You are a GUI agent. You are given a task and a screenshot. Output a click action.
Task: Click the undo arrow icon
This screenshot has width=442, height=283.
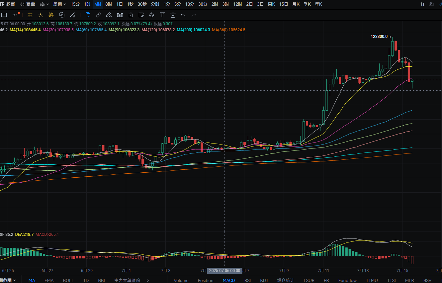(183, 15)
